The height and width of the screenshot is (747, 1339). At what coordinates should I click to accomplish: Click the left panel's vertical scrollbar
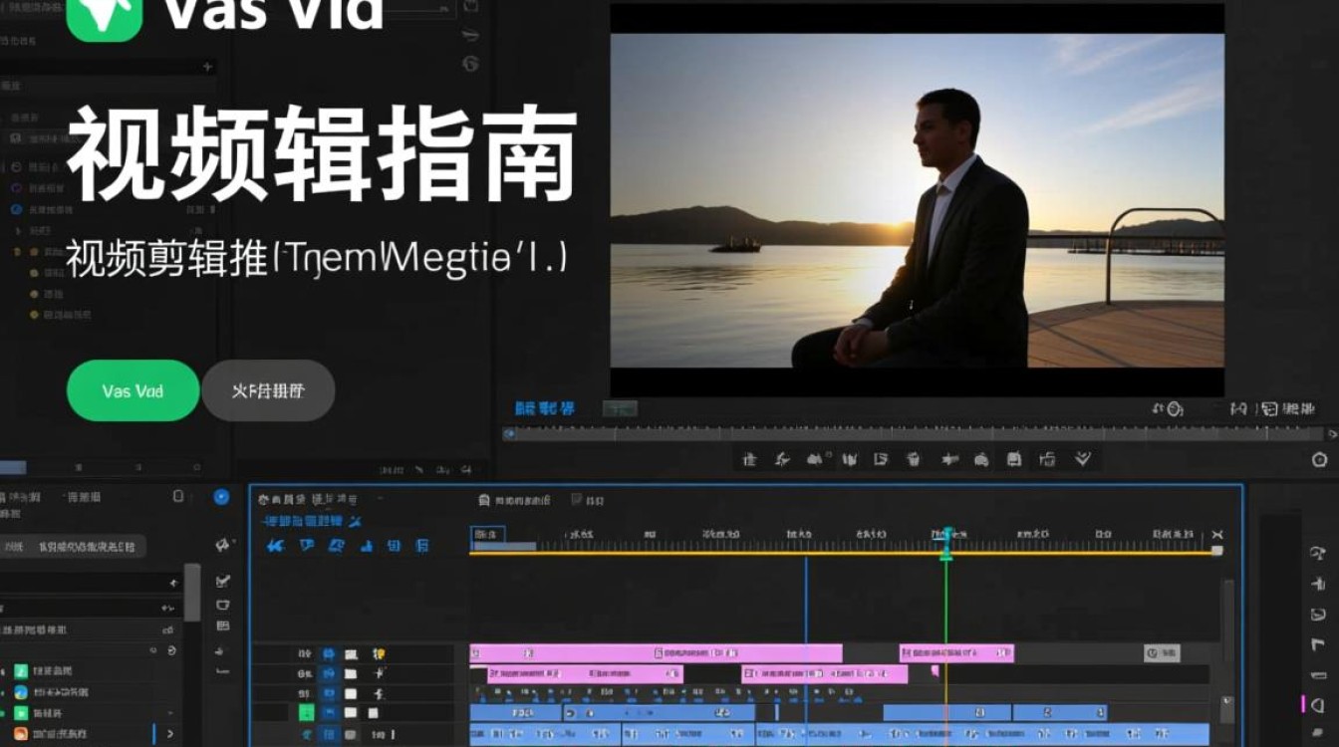pyautogui.click(x=192, y=593)
